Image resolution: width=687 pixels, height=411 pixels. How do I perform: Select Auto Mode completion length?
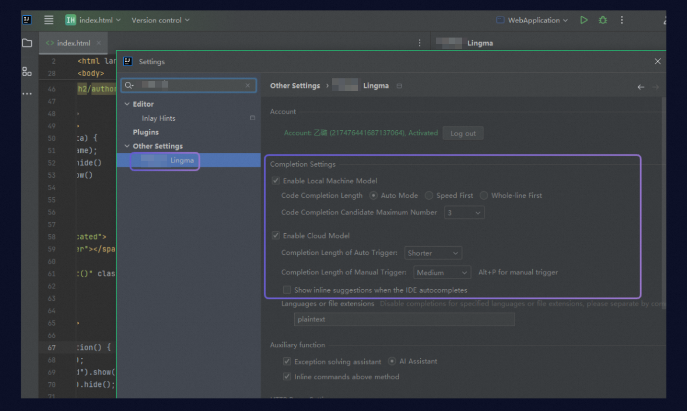pyautogui.click(x=374, y=195)
